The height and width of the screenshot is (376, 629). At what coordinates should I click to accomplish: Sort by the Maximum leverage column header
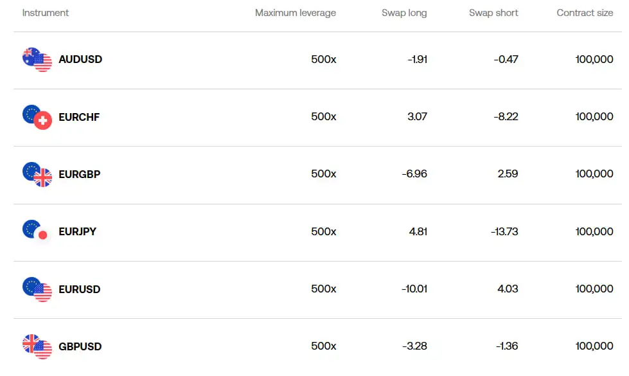[x=295, y=13]
